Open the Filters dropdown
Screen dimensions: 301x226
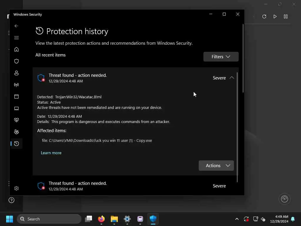tap(221, 57)
